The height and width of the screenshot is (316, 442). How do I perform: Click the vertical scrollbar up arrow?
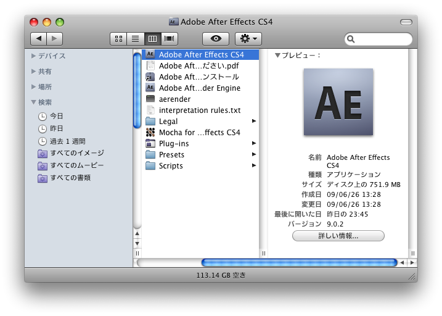[137, 234]
